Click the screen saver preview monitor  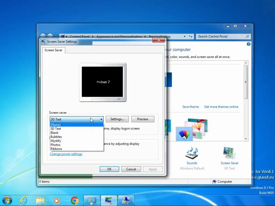click(103, 82)
